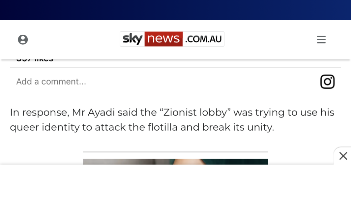Click the Add a comment field

point(51,82)
